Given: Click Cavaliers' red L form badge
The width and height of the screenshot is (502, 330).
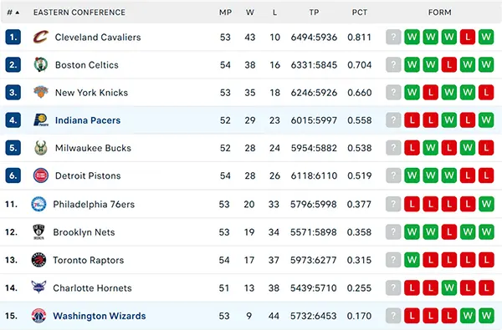Looking at the screenshot, I should [468, 37].
